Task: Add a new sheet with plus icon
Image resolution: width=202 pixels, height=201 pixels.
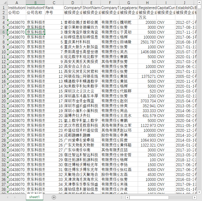Action: (54, 197)
